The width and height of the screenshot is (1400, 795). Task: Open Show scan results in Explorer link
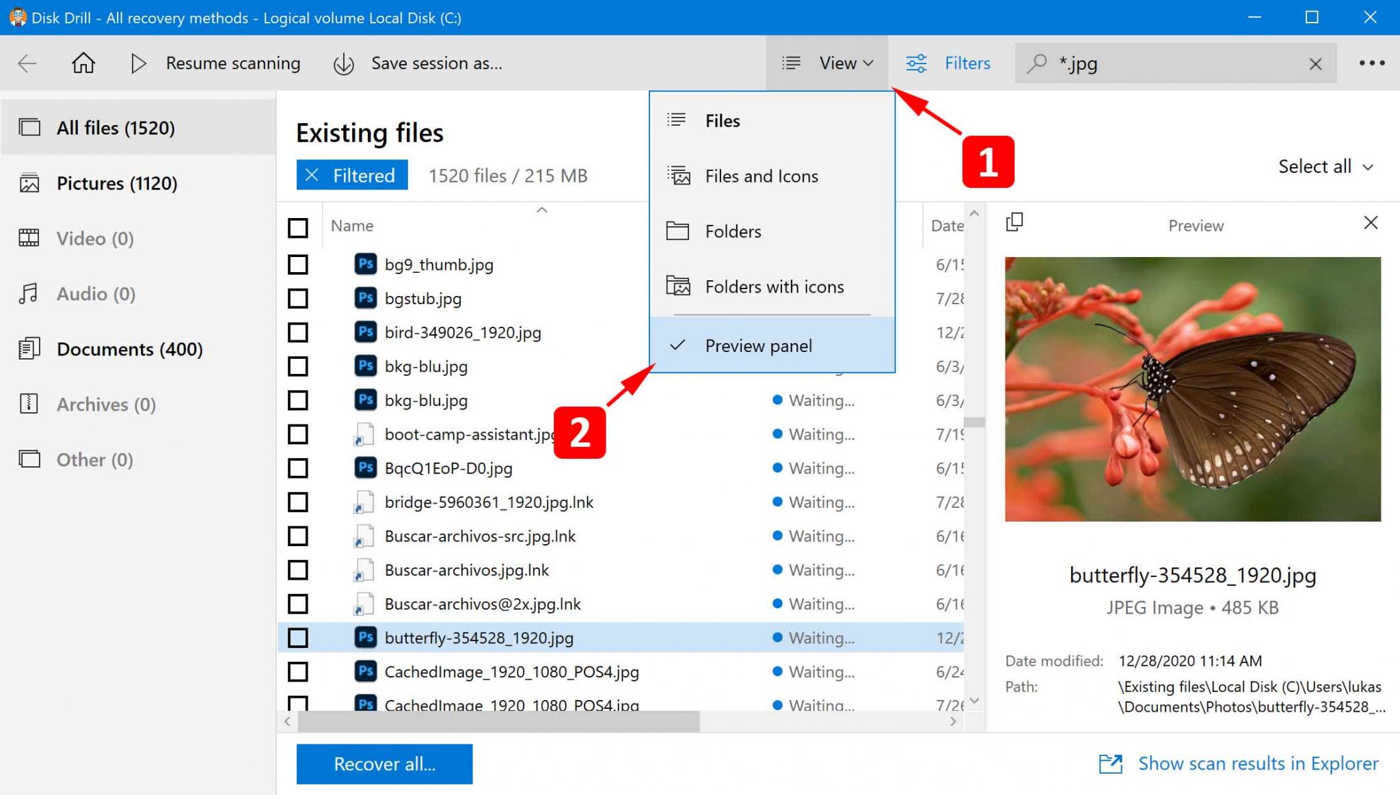1257,764
